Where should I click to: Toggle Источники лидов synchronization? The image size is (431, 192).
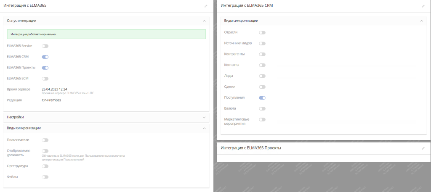click(262, 43)
